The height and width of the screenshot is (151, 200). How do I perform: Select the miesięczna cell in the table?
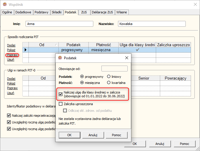click(x=103, y=50)
